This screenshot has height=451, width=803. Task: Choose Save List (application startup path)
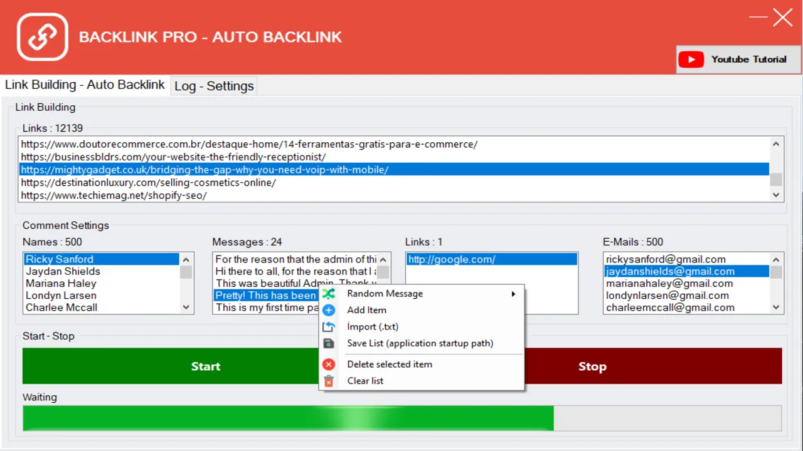[x=420, y=343]
